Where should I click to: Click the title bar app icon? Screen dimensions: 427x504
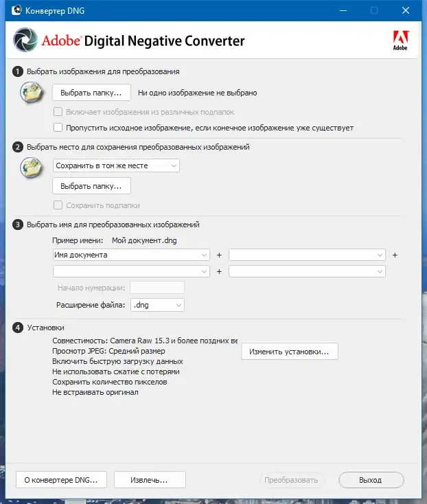point(16,10)
